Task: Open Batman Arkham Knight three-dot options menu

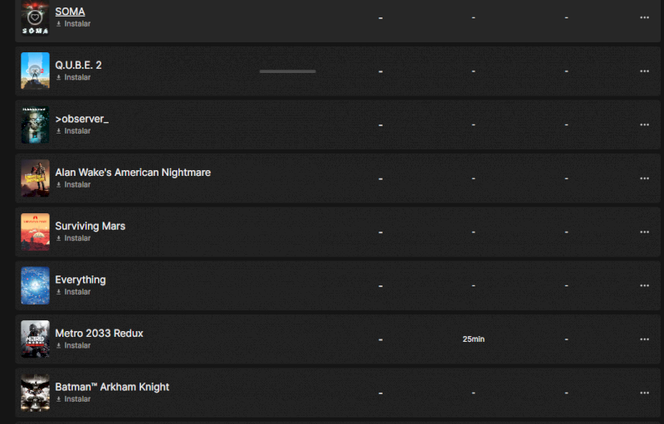Action: click(x=644, y=392)
